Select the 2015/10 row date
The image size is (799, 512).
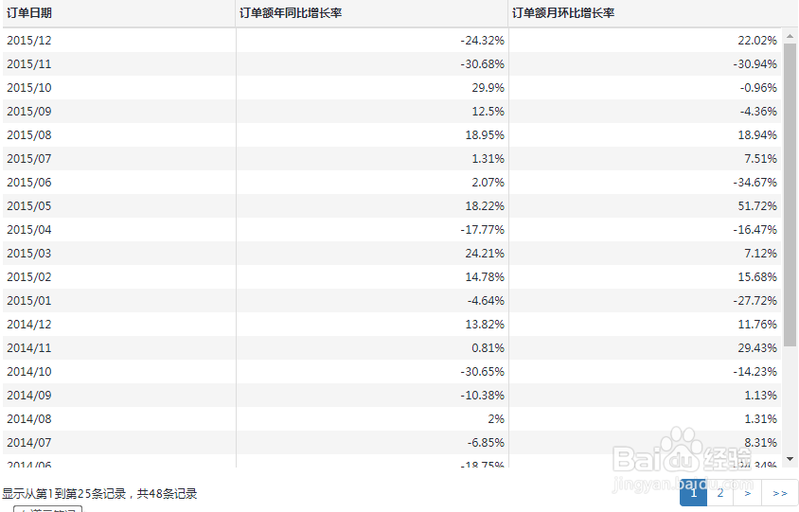(29, 88)
